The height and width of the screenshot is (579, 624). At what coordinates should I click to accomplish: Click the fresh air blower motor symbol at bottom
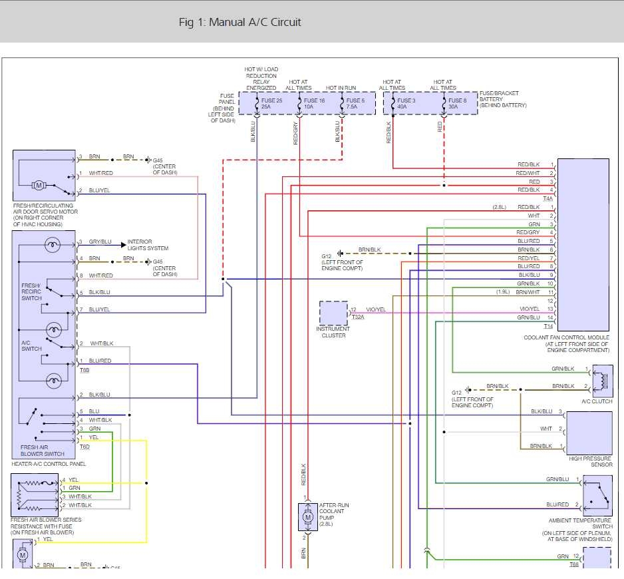point(23,554)
